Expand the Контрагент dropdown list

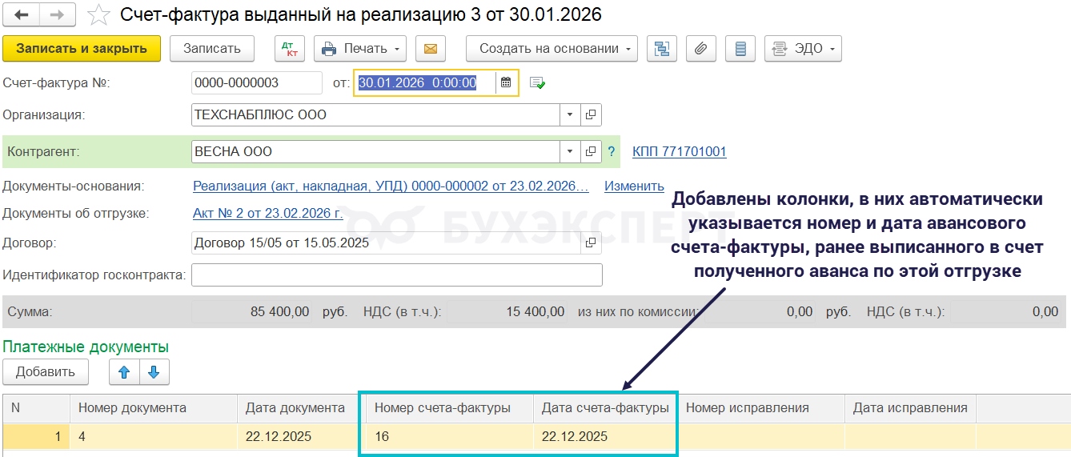pyautogui.click(x=570, y=151)
